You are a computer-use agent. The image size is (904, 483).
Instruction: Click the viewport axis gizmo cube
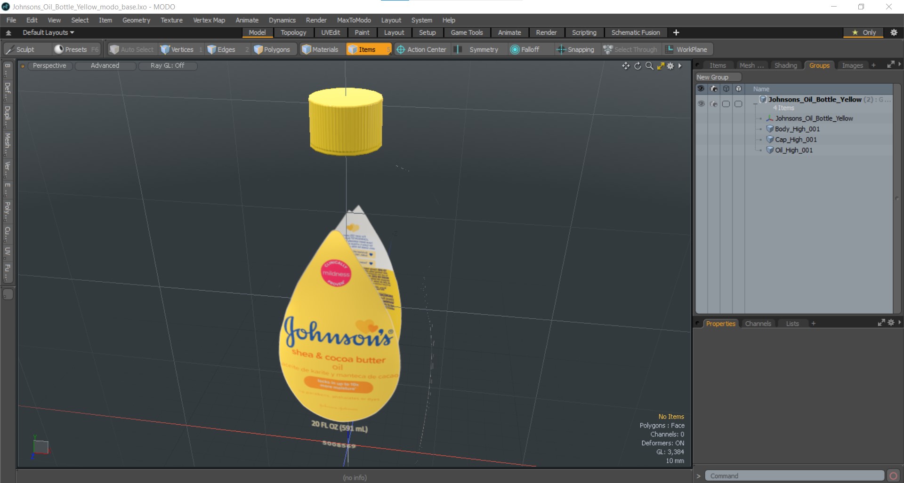click(x=40, y=446)
